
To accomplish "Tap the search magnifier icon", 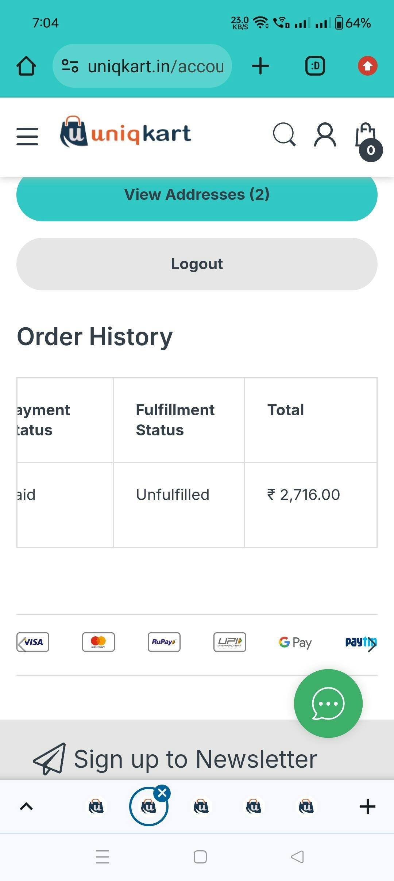I will tap(284, 135).
